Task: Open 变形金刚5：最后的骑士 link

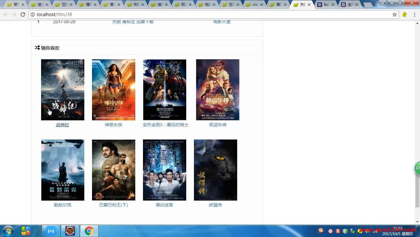Action: click(166, 125)
